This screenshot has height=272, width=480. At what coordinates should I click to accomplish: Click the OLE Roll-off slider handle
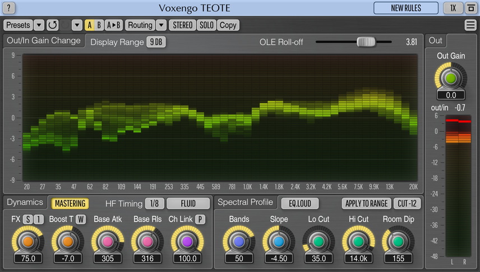click(366, 42)
